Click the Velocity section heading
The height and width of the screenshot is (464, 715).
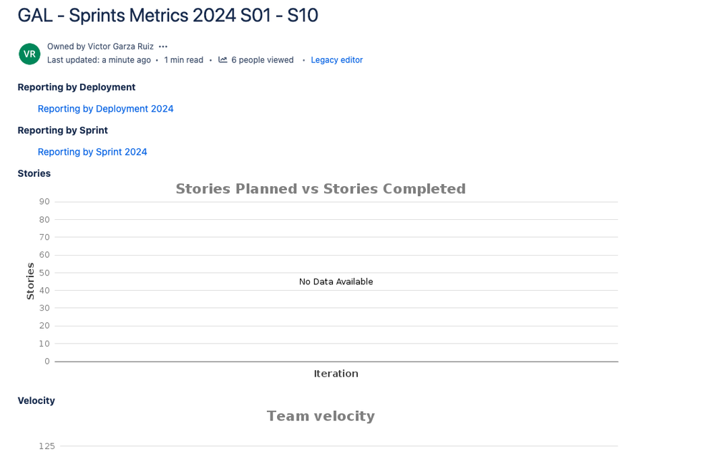37,400
